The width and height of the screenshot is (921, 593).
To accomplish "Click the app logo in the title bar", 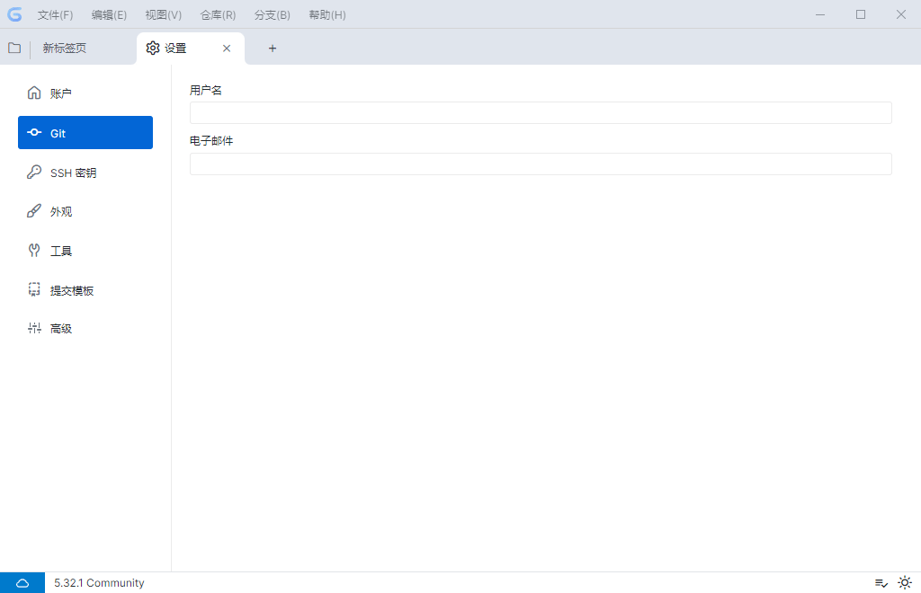I will pyautogui.click(x=13, y=14).
